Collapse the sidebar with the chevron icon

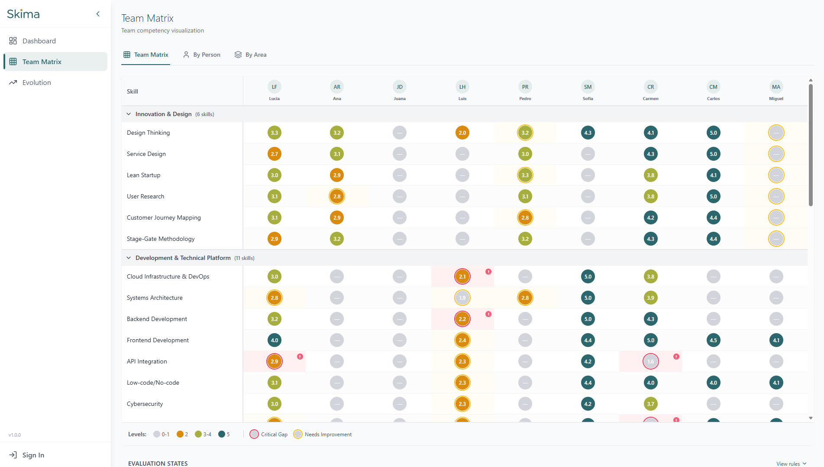pos(98,14)
